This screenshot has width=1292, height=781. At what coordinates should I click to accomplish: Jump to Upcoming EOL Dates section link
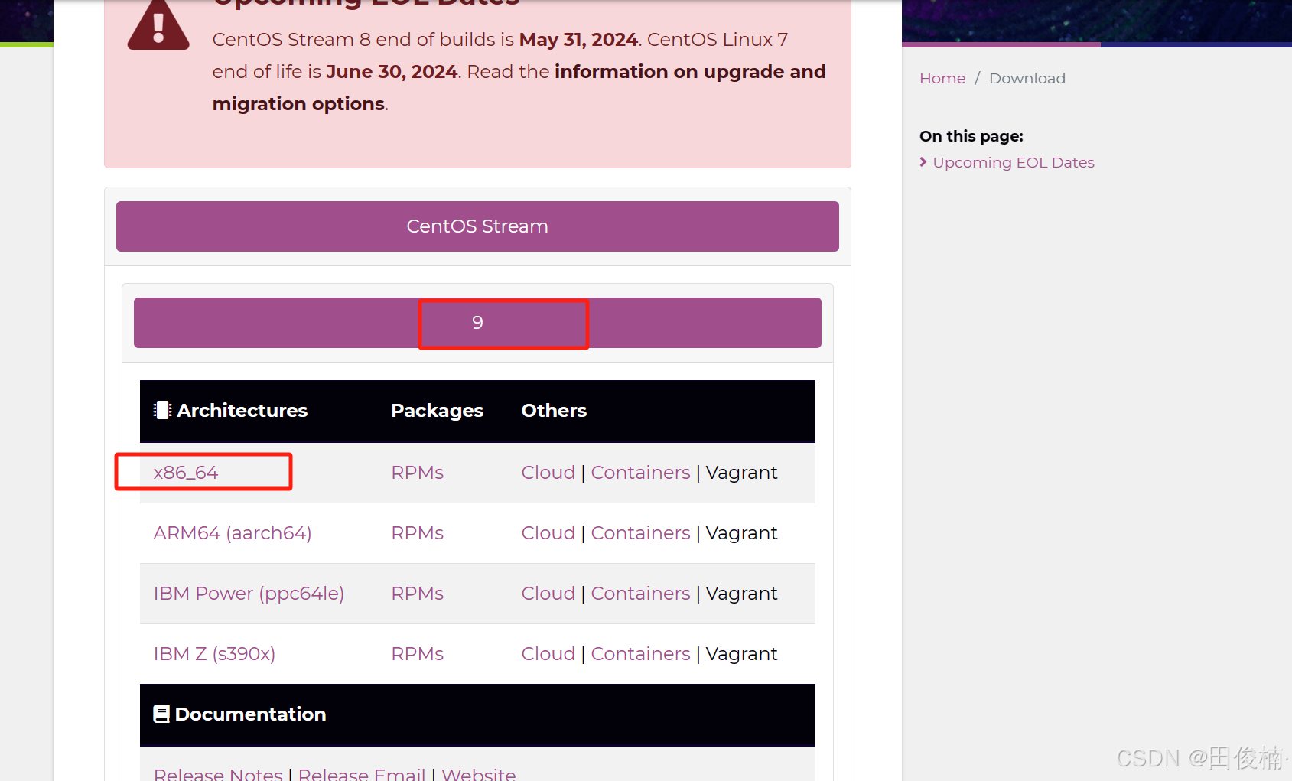(1014, 162)
